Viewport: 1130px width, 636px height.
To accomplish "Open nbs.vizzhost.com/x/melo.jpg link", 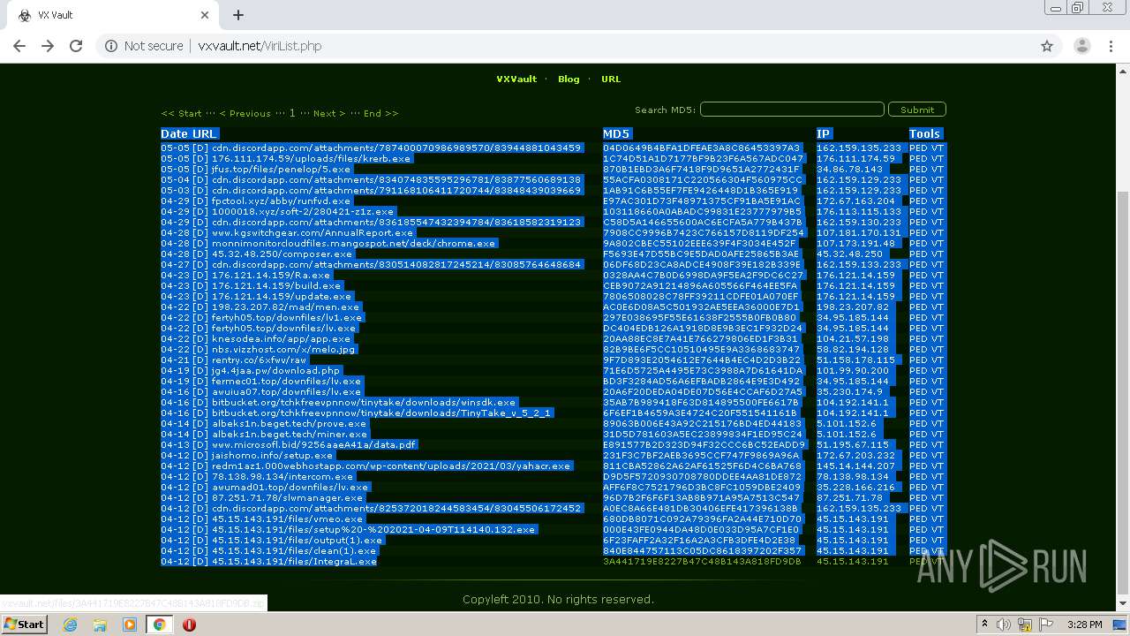I will (283, 349).
